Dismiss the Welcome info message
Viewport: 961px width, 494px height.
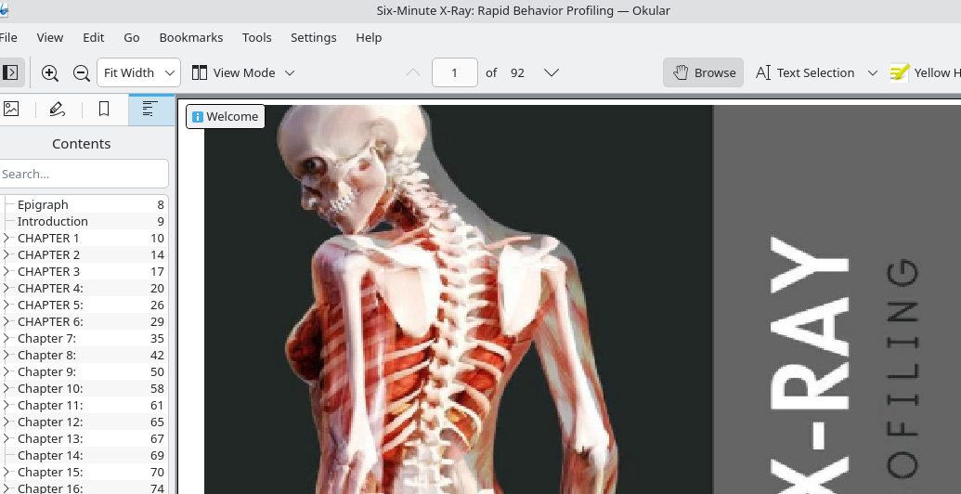click(x=226, y=116)
